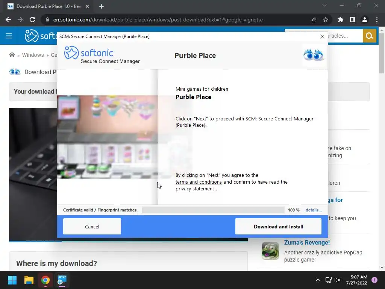
Task: Toggle Chrome side panel
Action: [x=353, y=20]
